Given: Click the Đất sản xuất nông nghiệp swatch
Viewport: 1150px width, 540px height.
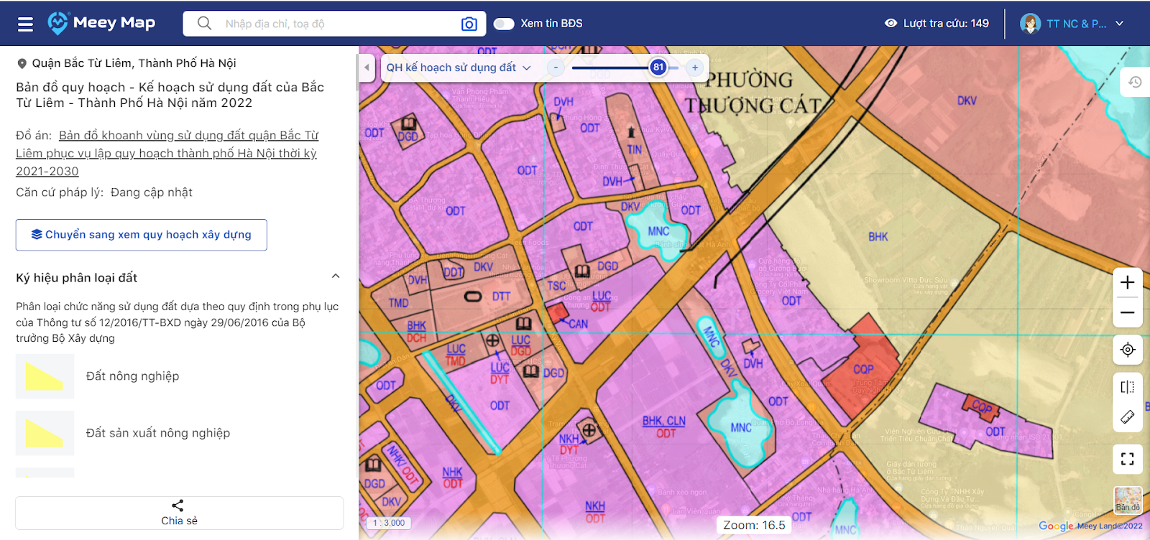Looking at the screenshot, I should [x=45, y=433].
